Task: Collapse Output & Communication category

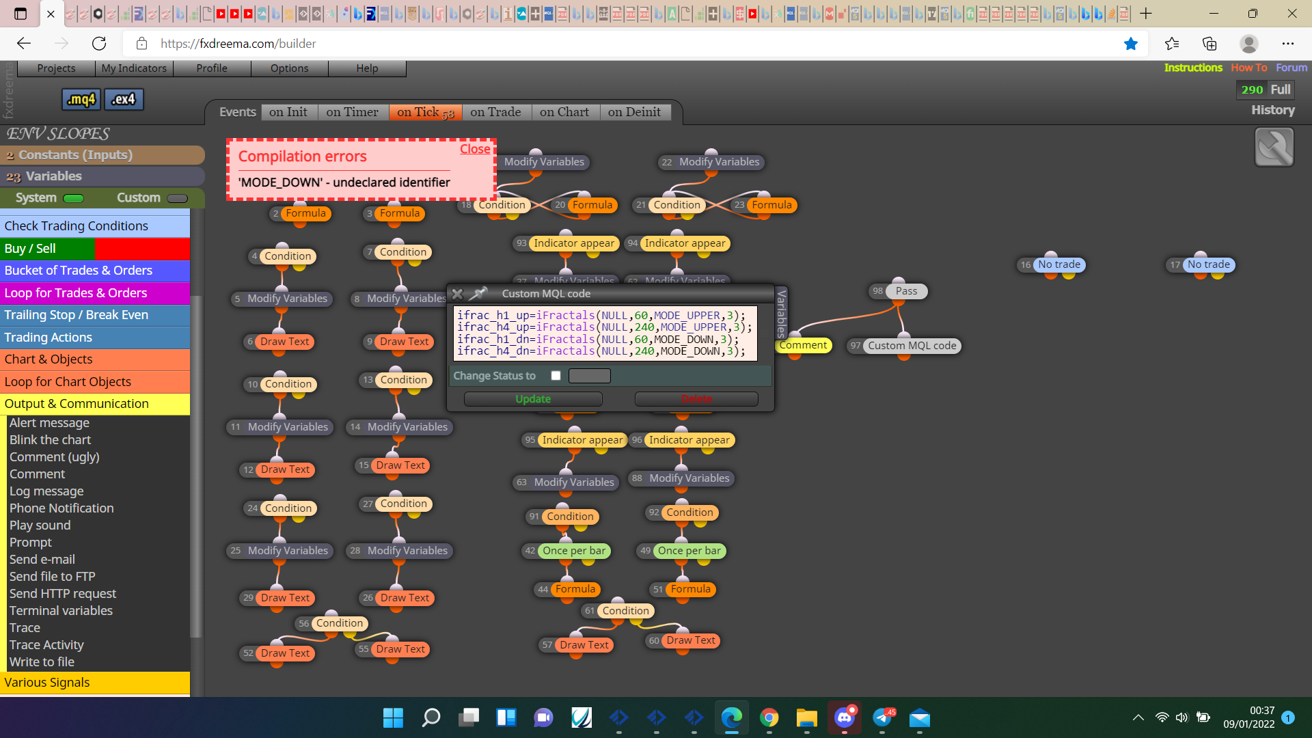Action: pyautogui.click(x=95, y=404)
